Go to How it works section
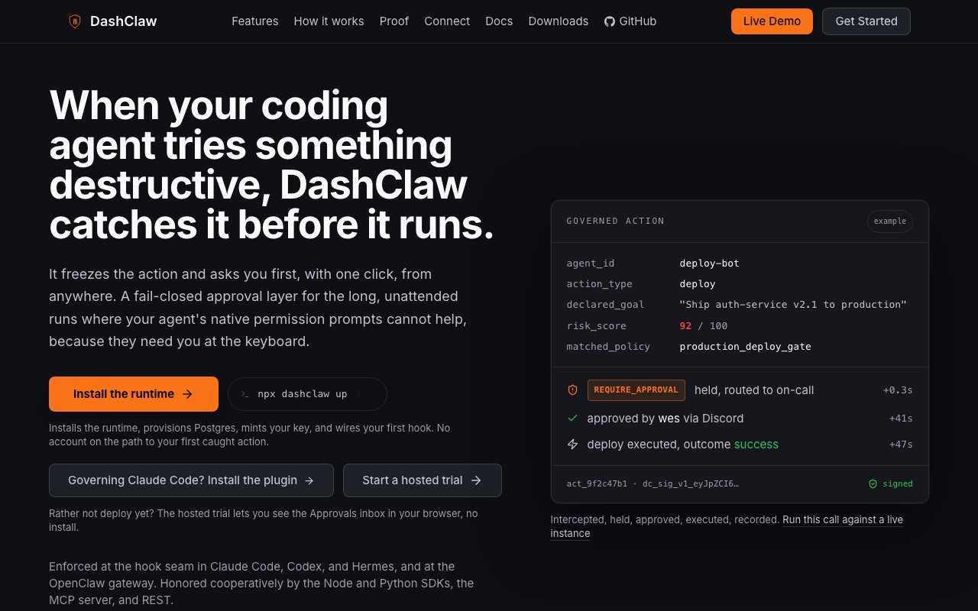Image resolution: width=978 pixels, height=611 pixels. tap(329, 21)
